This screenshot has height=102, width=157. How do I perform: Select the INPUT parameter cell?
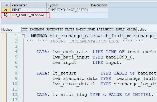click(29, 10)
